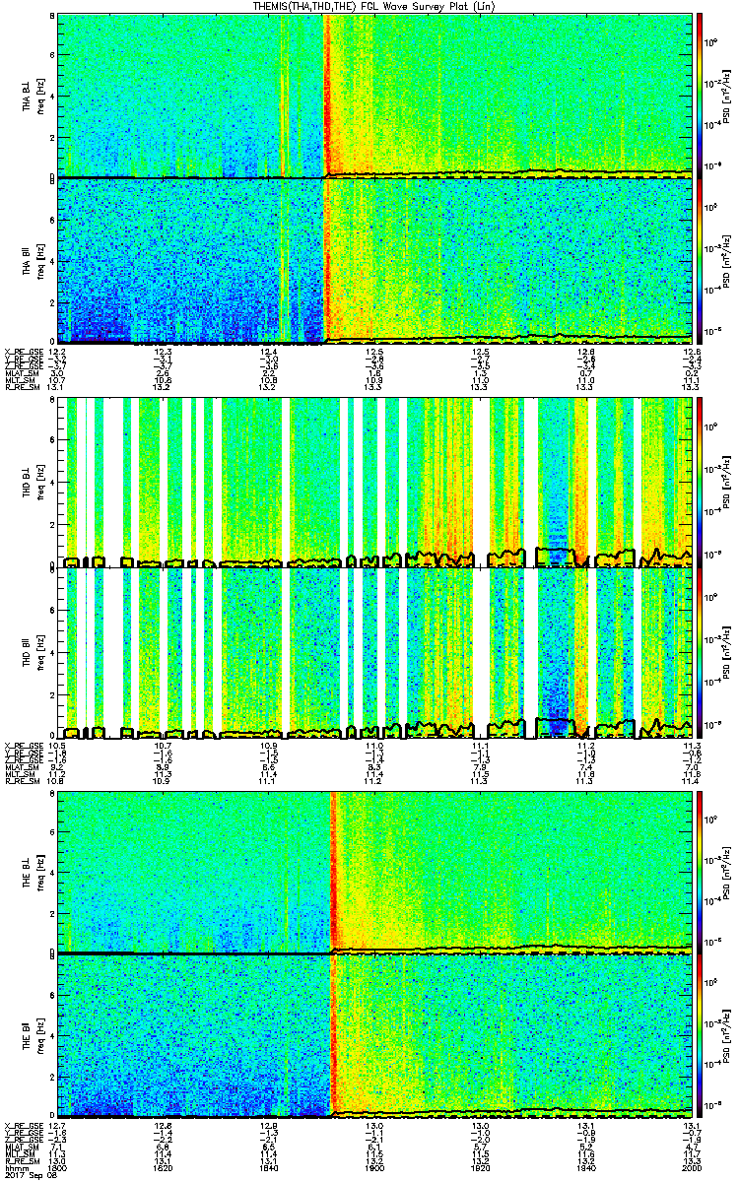
Task: Click the 'hhmm' time axis label
Action: click(16, 1169)
